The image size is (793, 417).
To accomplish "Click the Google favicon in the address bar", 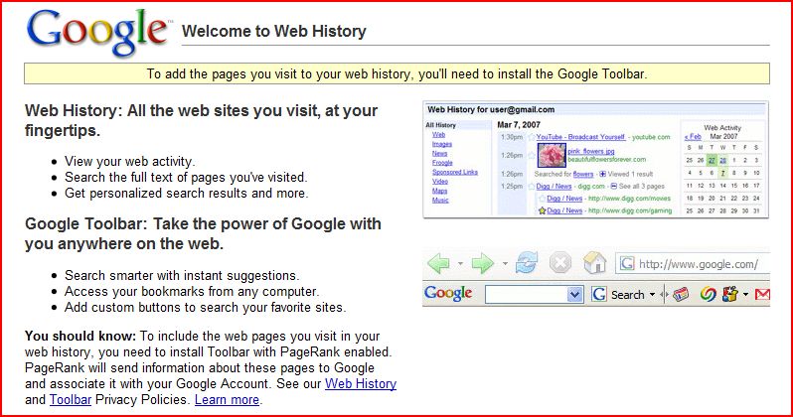I will (627, 263).
